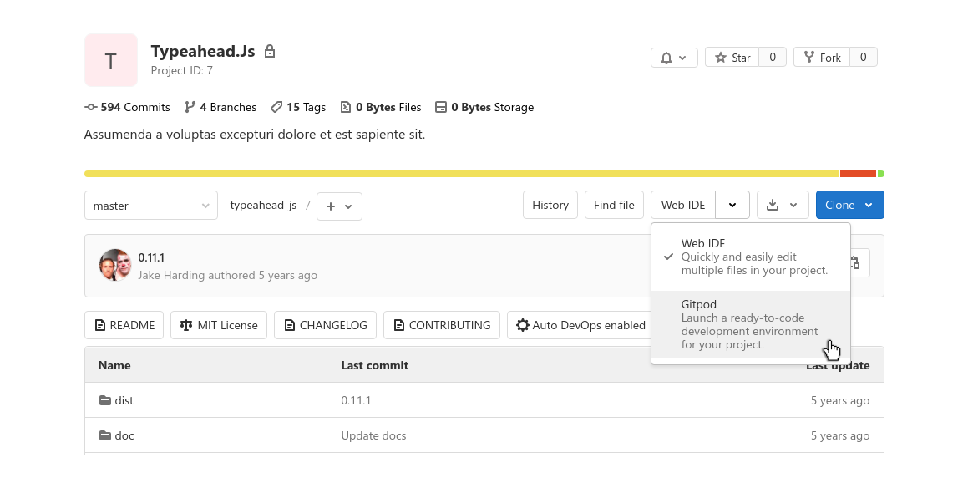Screen dimensions: 968x488
Task: Open the project History
Action: (x=550, y=205)
